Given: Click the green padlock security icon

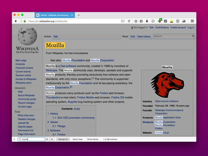Looking at the screenshot, I should [x=25, y=21].
